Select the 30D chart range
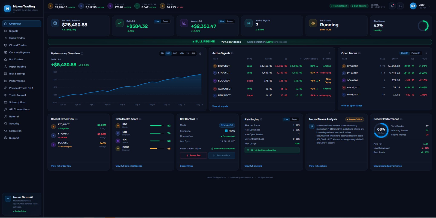Screen dimensions: 436x218 pyautogui.click(x=168, y=53)
